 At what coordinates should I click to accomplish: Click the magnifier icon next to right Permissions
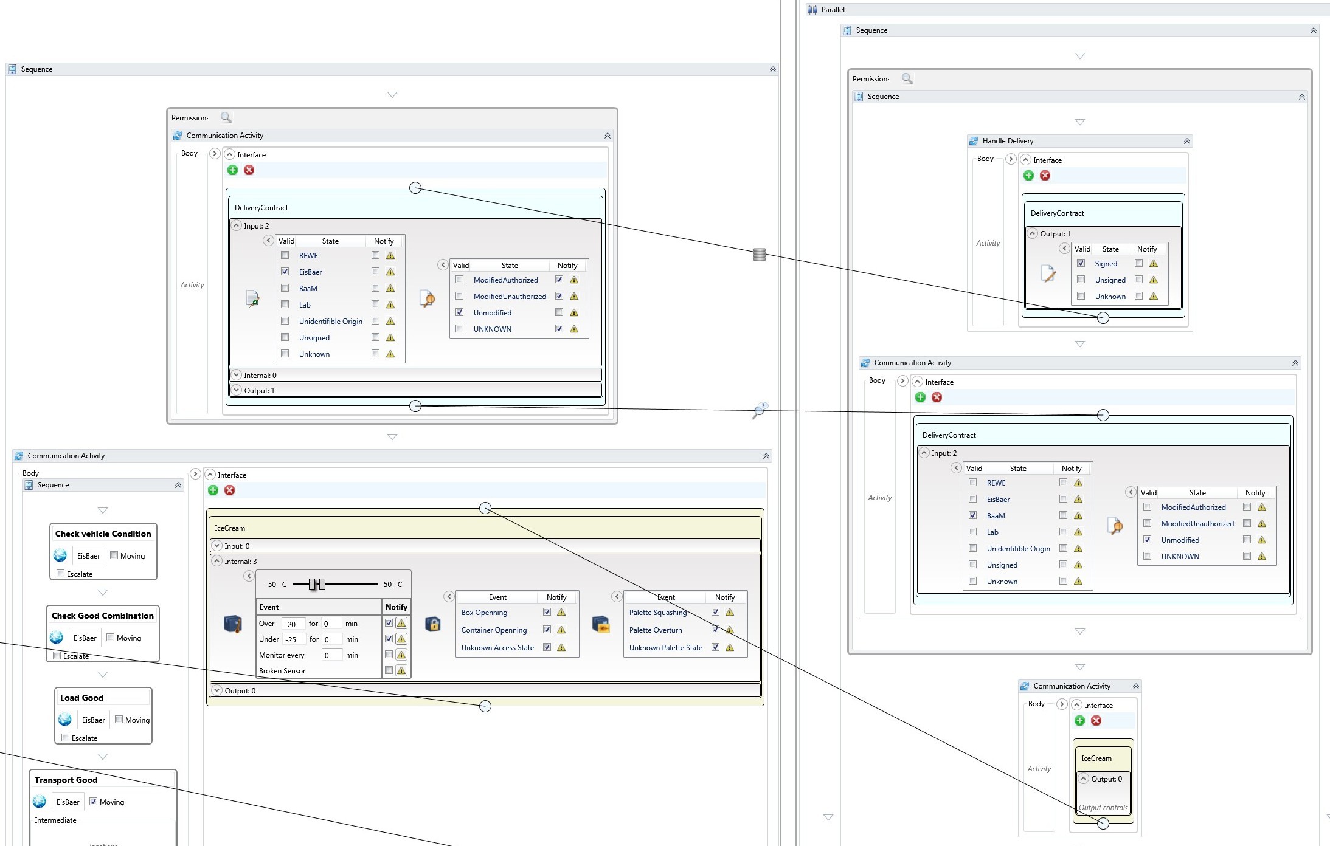(x=907, y=78)
